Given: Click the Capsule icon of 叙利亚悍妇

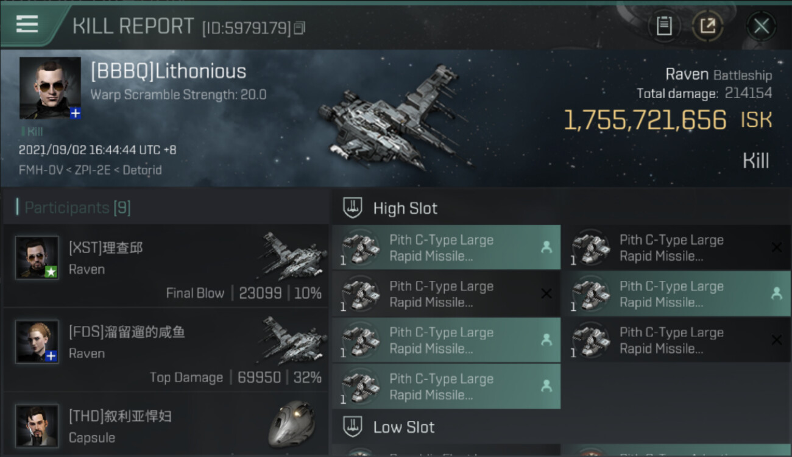Looking at the screenshot, I should pos(292,423).
